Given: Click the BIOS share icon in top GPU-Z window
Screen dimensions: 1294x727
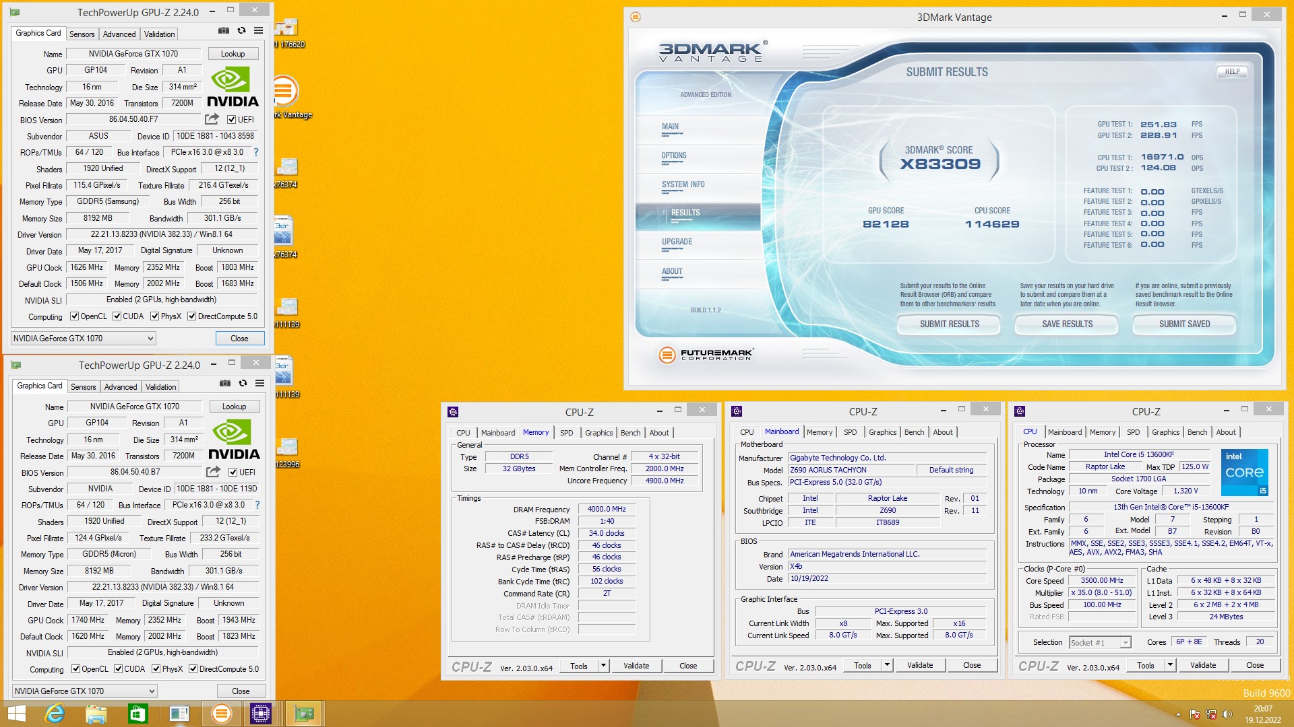Looking at the screenshot, I should click(x=212, y=119).
